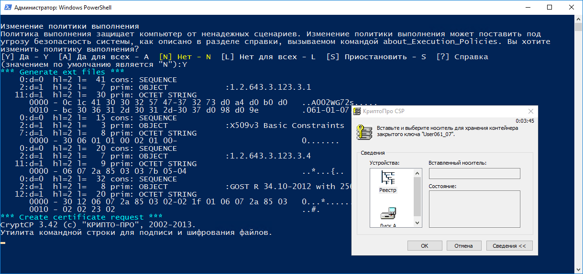The image size is (583, 274).
Task: Click the "Сведения" group label
Action: click(x=373, y=153)
